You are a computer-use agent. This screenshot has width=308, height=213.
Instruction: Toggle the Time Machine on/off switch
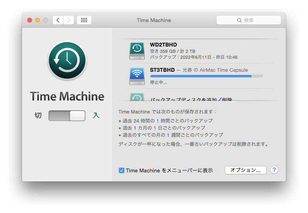pyautogui.click(x=67, y=116)
